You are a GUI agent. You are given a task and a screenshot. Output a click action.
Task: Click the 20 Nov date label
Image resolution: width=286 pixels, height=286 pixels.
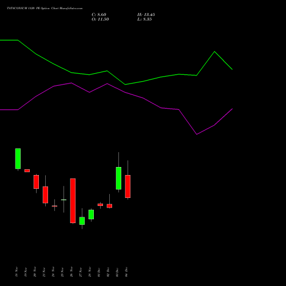click(x=35, y=272)
